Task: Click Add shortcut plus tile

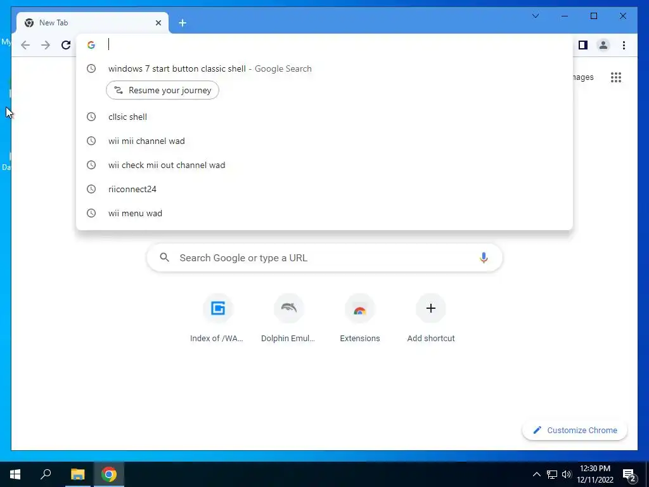Action: pos(431,319)
